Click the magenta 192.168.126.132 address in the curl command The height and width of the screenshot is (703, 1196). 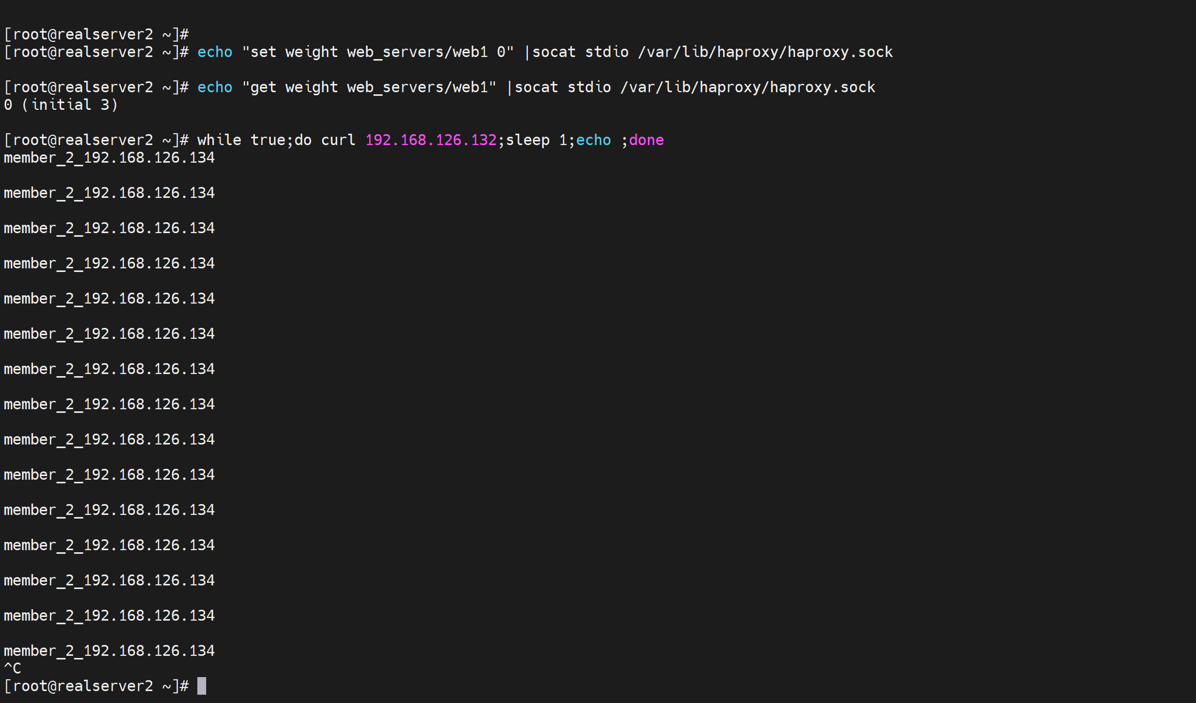pos(430,140)
